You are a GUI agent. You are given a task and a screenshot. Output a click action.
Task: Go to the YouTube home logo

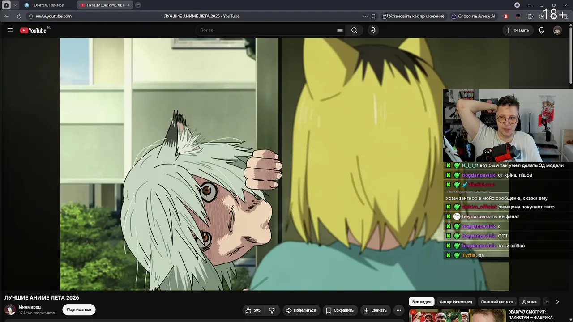34,30
